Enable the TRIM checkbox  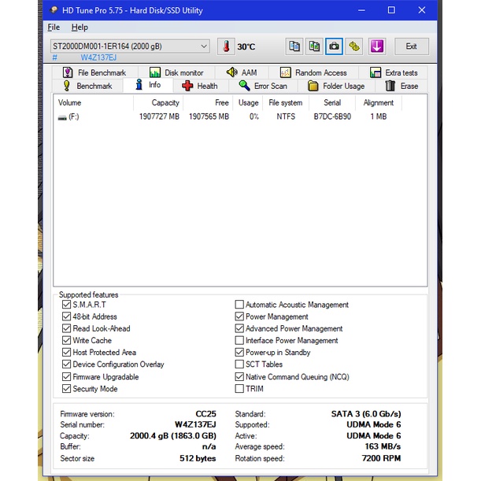coord(239,389)
